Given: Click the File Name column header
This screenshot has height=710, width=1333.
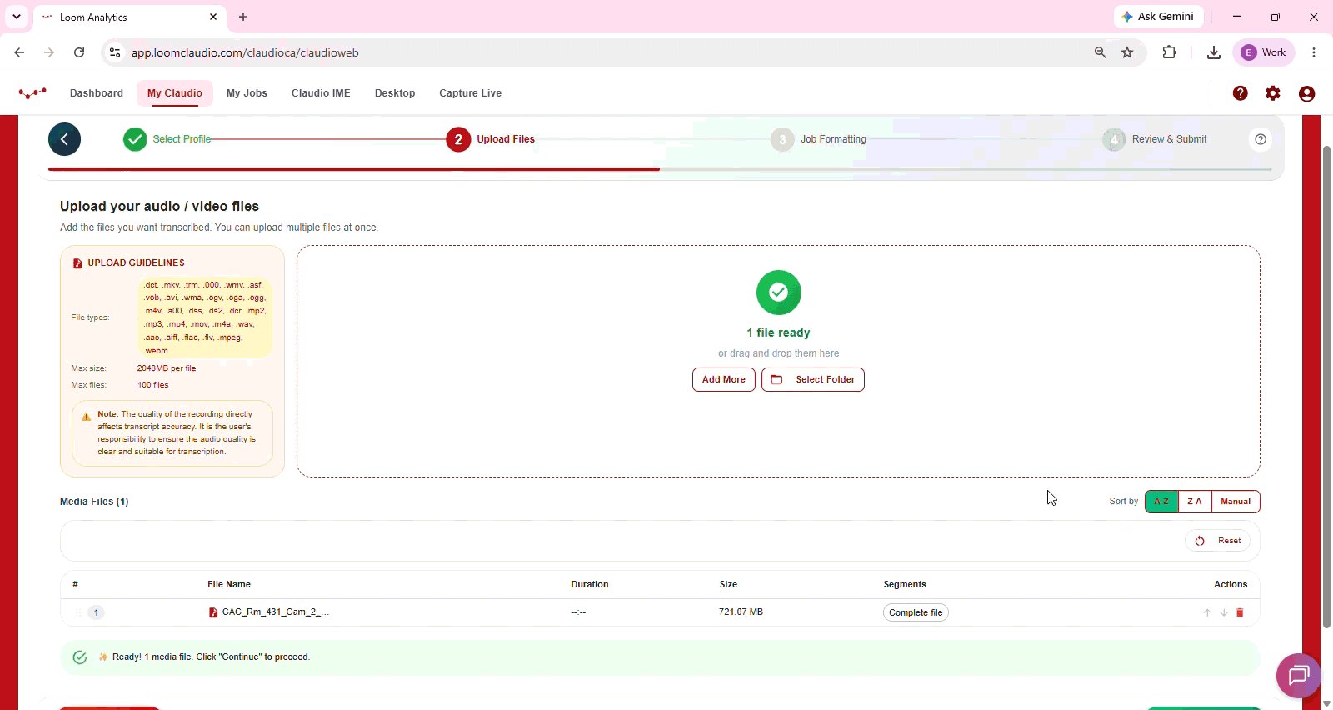Looking at the screenshot, I should (x=229, y=585).
